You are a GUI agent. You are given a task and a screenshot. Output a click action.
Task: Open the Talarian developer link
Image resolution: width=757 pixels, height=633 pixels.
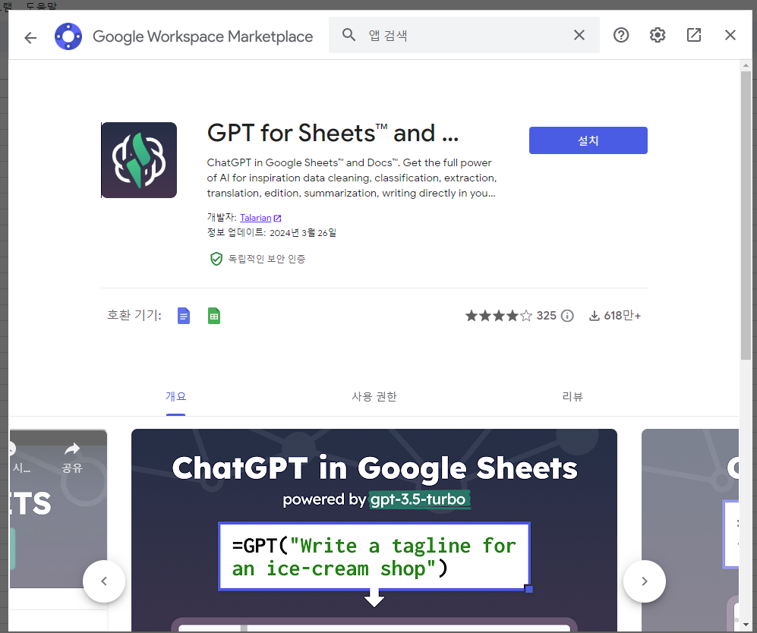coord(255,218)
